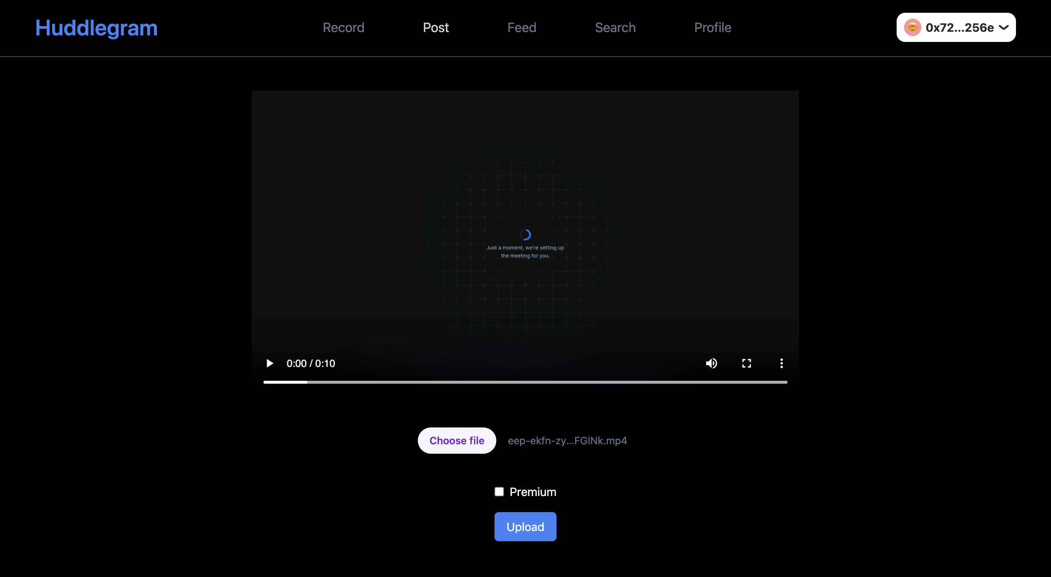The image size is (1051, 577).
Task: Open the 0x72...256e account menu
Action: tap(959, 27)
